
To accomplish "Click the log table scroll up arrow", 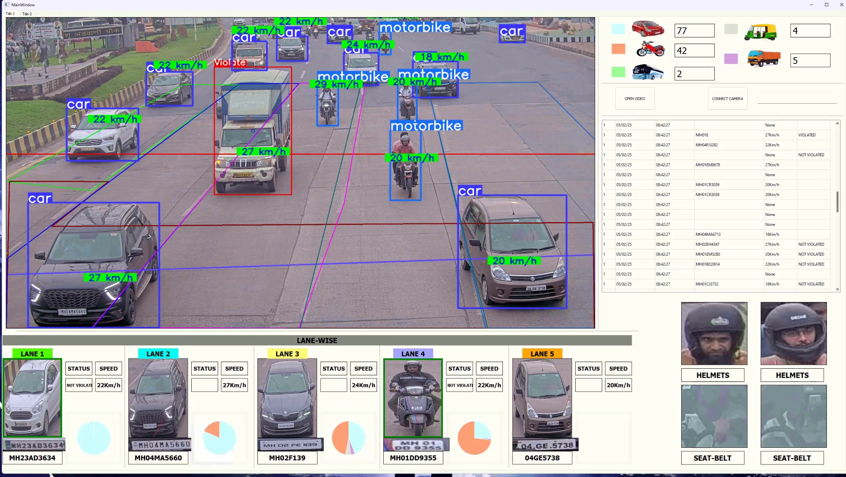I will point(837,123).
